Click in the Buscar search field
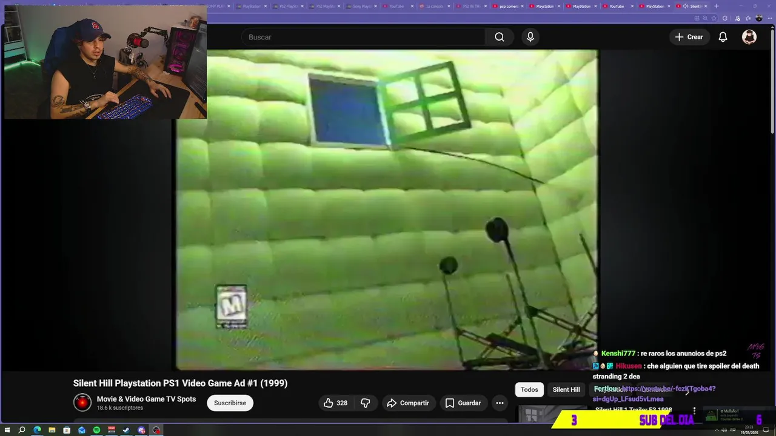The width and height of the screenshot is (776, 436). [x=363, y=37]
